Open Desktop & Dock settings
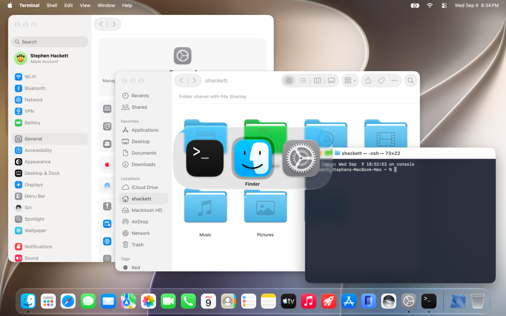Image resolution: width=506 pixels, height=316 pixels. [x=50, y=174]
